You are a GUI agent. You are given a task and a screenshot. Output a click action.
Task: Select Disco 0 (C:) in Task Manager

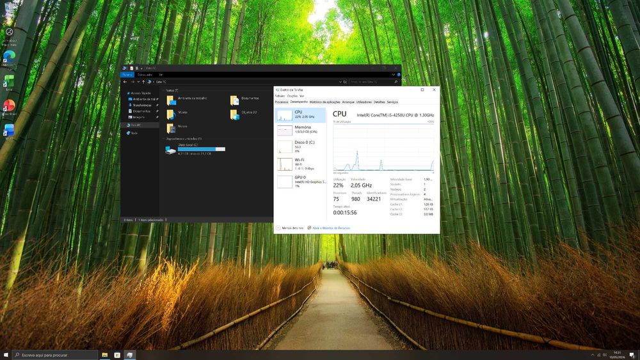click(x=300, y=147)
